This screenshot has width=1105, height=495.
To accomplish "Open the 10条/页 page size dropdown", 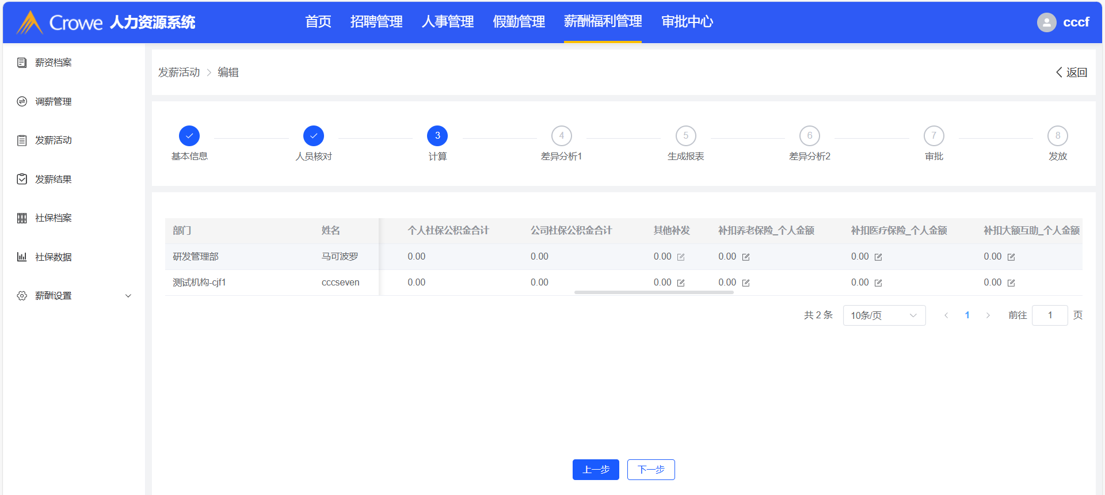I will (884, 315).
